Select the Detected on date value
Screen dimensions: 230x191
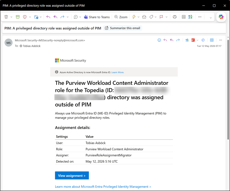tap(102, 162)
